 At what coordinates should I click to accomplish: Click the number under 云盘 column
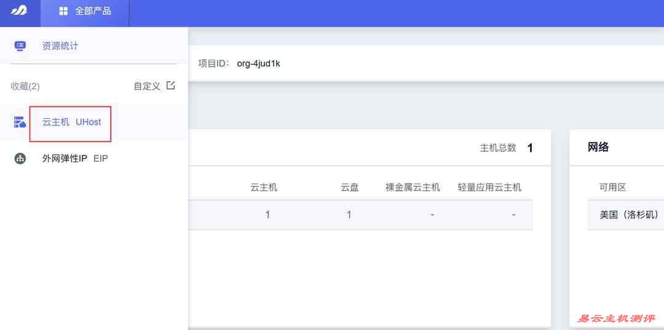click(349, 214)
